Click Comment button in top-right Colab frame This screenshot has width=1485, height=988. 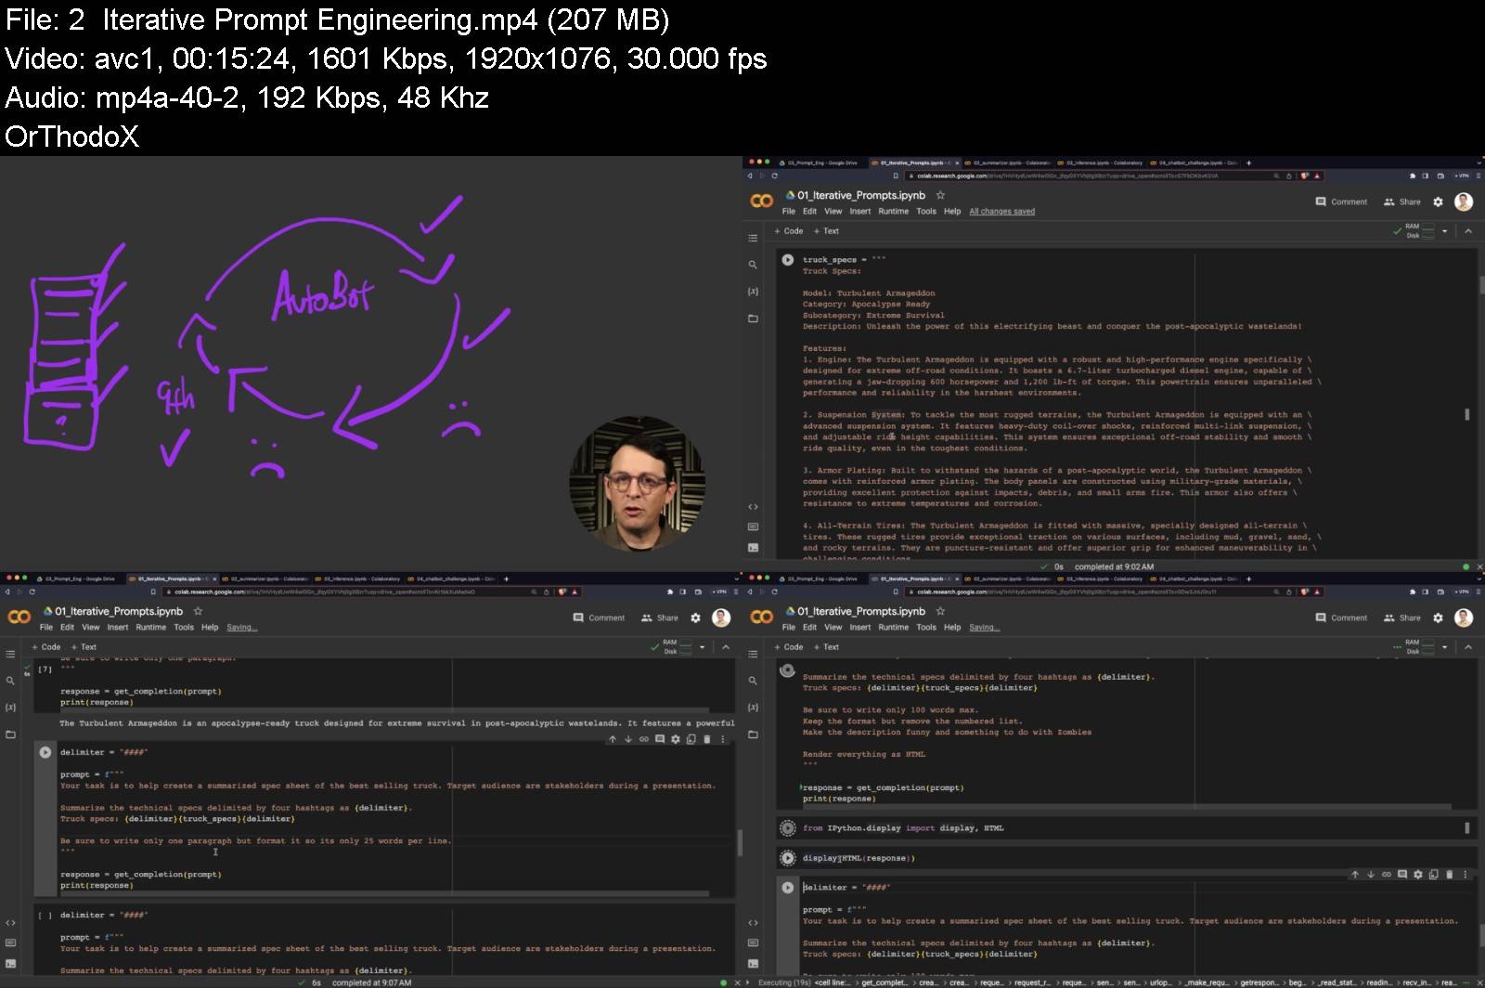(x=1341, y=201)
